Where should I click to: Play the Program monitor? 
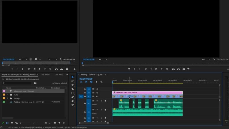[156, 69]
